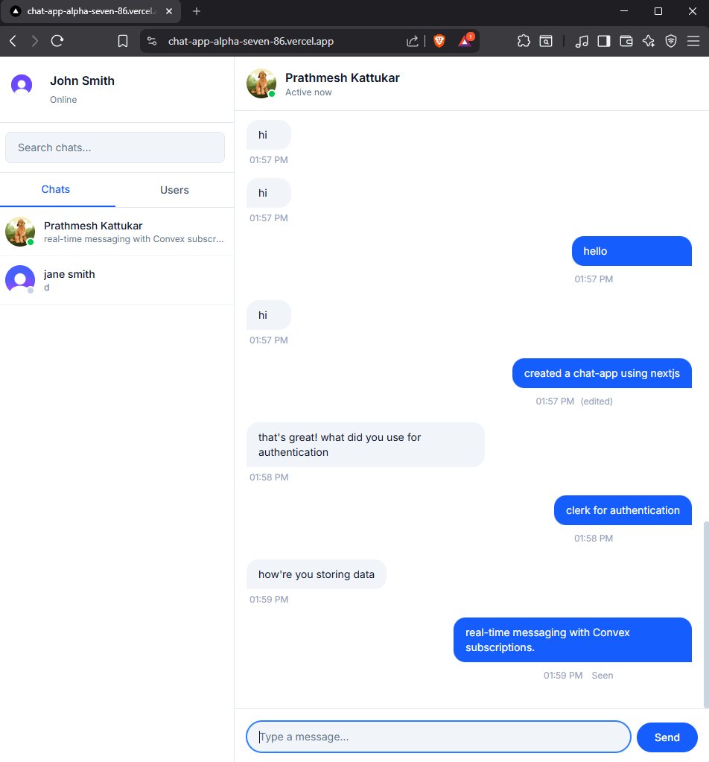Click the share this page icon
Image resolution: width=709 pixels, height=762 pixels.
click(x=412, y=41)
